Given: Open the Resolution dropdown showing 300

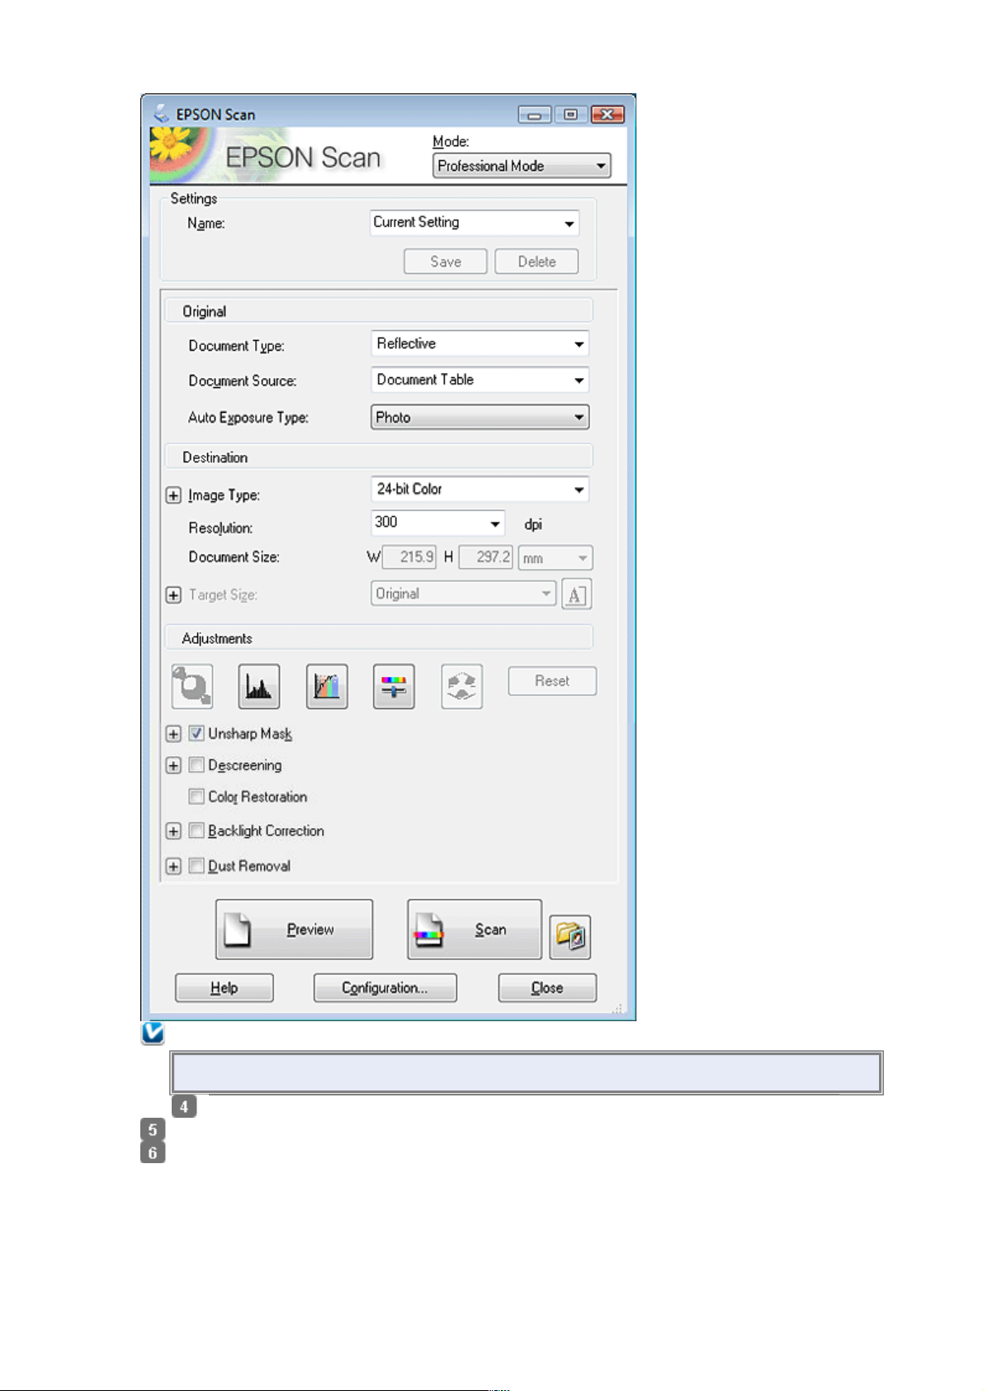Looking at the screenshot, I should pos(437,523).
